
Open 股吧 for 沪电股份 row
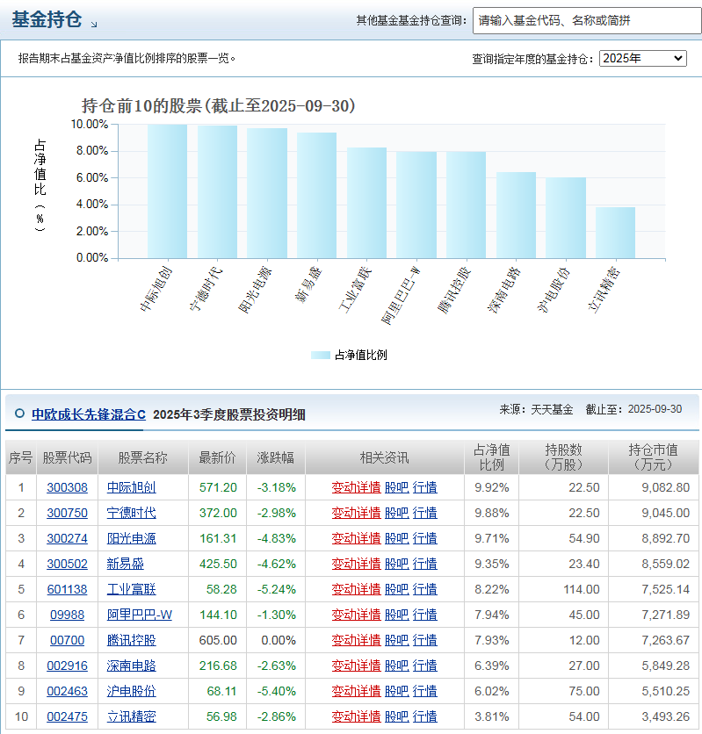click(396, 691)
